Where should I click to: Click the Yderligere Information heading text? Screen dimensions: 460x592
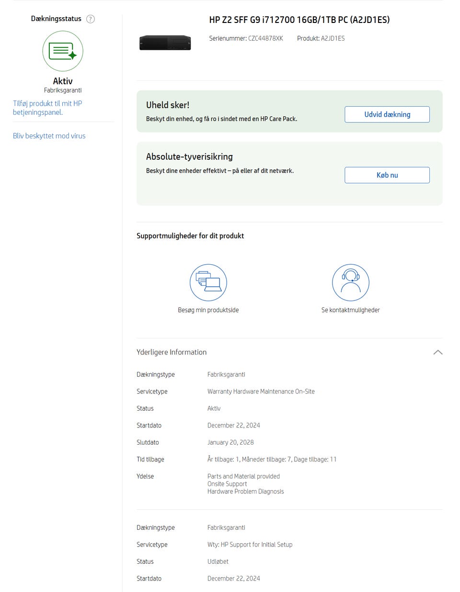pyautogui.click(x=172, y=352)
